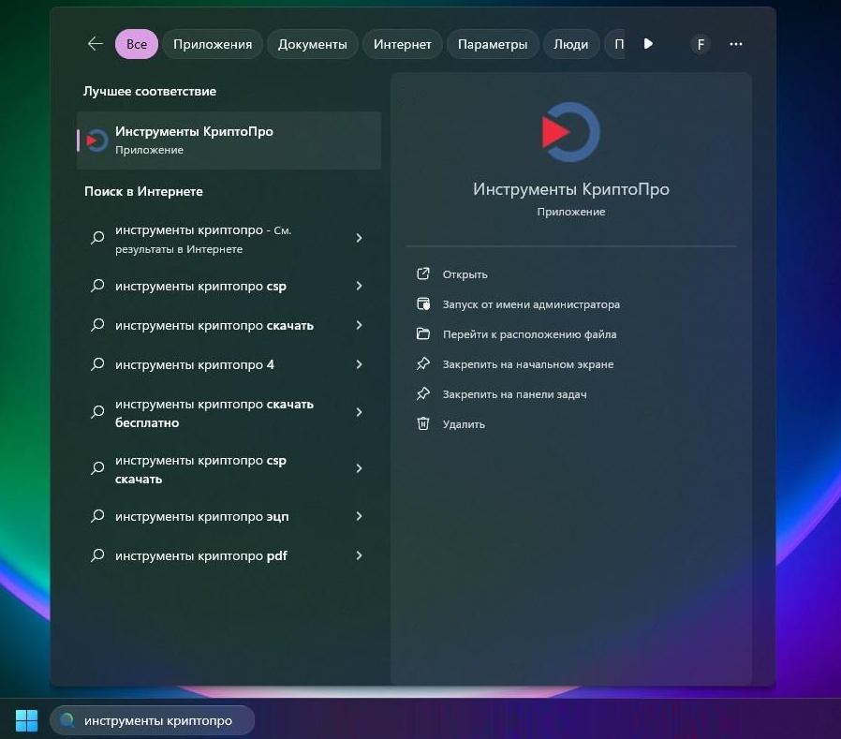Select Закрепить на начальном экране option
The height and width of the screenshot is (739, 841).
coord(527,364)
